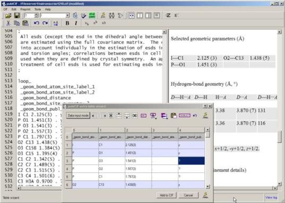Image resolution: width=285 pixels, height=203 pixels.
Task: Click the find-and-replace arrow icon
Action: tap(120, 15)
